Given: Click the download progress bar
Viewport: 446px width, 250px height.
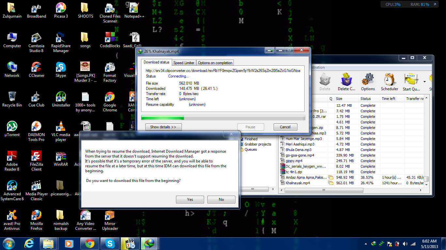Looking at the screenshot, I should pyautogui.click(x=223, y=118).
